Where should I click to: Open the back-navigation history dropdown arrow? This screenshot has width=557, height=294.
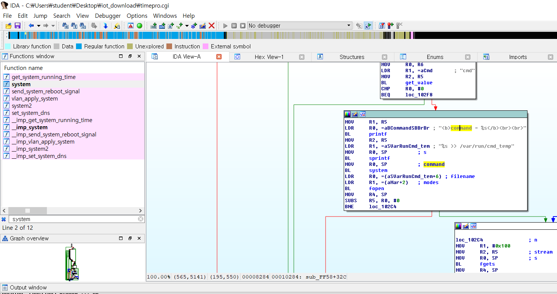coord(39,26)
